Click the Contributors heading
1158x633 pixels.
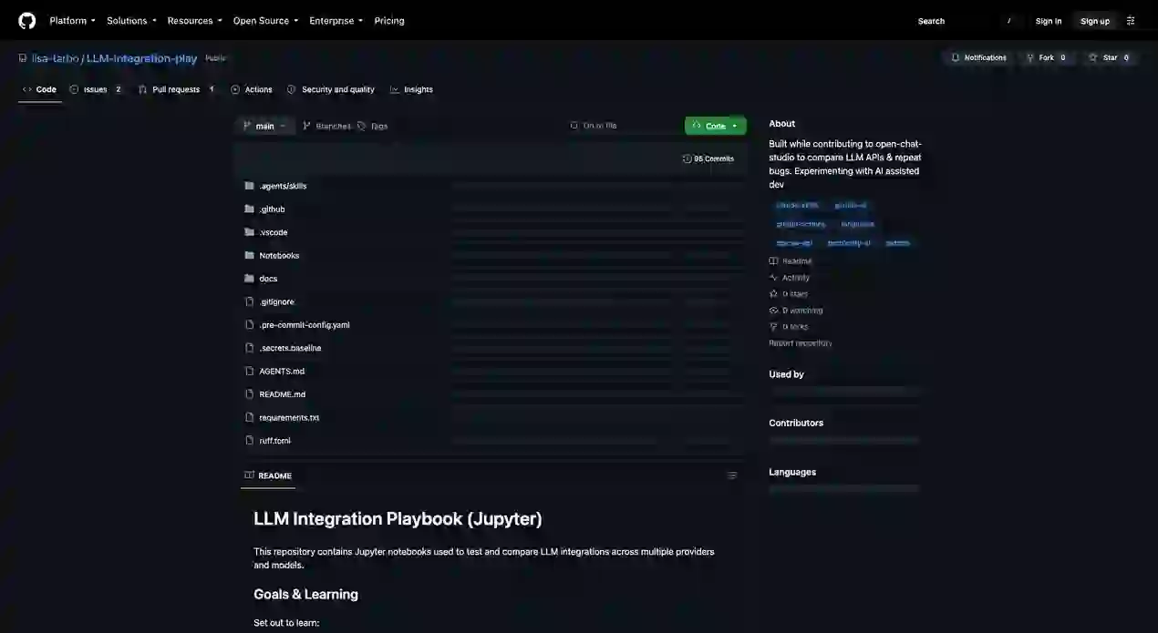click(x=796, y=424)
